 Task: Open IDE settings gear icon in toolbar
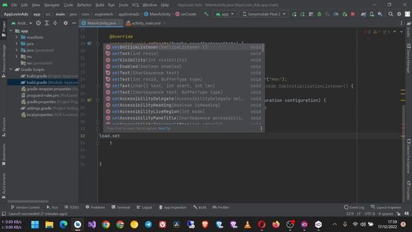(399, 14)
